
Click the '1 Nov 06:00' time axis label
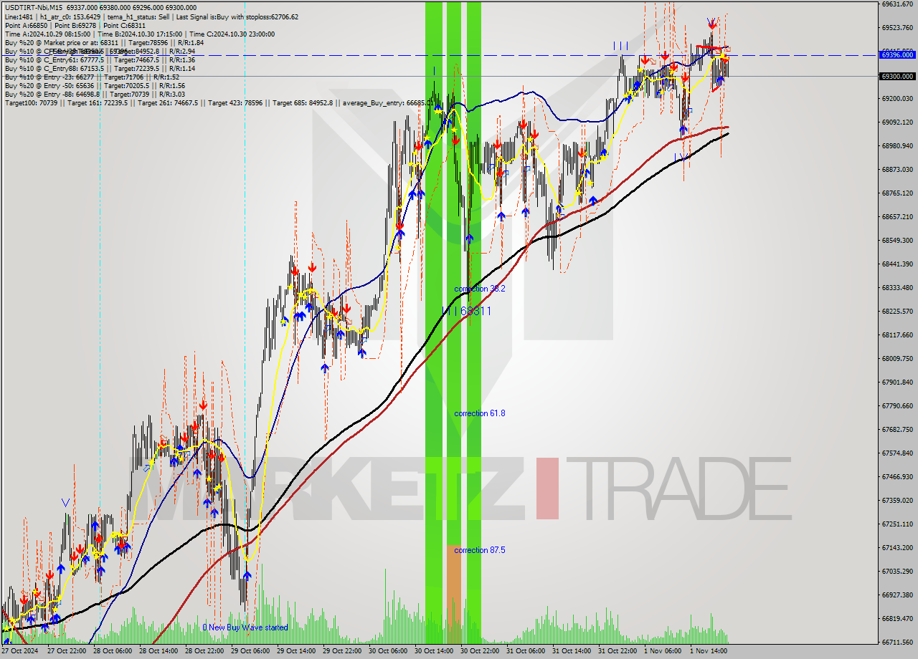(663, 651)
